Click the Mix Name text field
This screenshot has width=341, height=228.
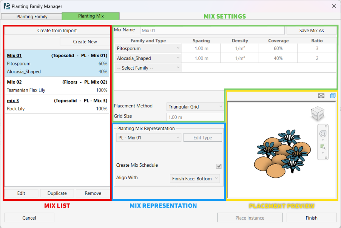click(x=212, y=31)
